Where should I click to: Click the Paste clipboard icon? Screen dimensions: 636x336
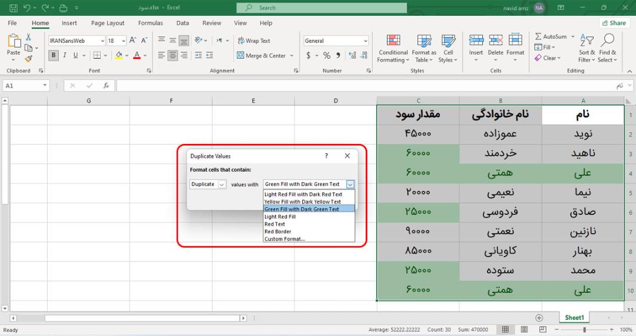pyautogui.click(x=14, y=41)
